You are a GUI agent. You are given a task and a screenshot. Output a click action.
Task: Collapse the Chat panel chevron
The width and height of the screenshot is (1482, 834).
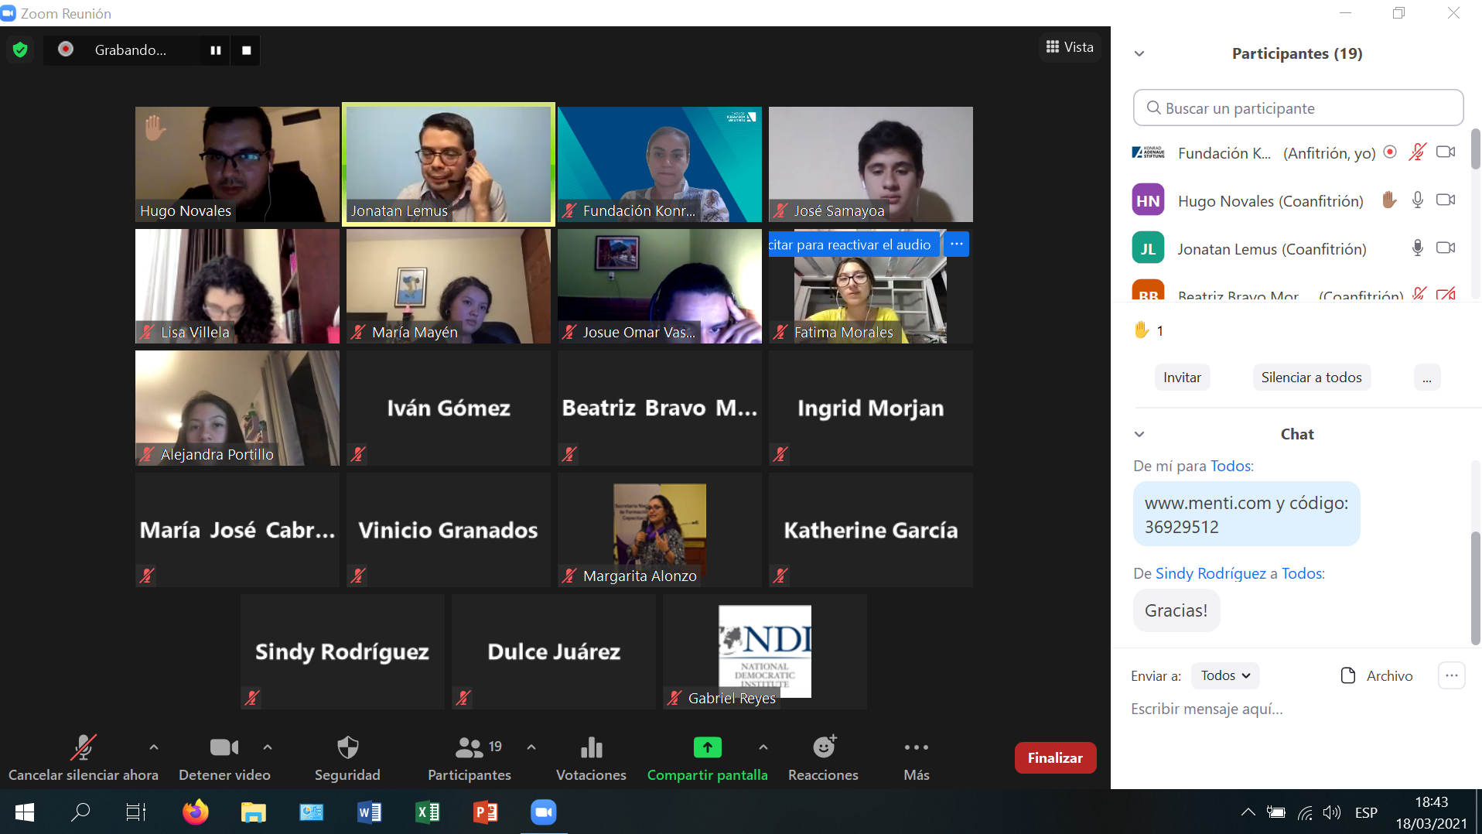pyautogui.click(x=1139, y=435)
